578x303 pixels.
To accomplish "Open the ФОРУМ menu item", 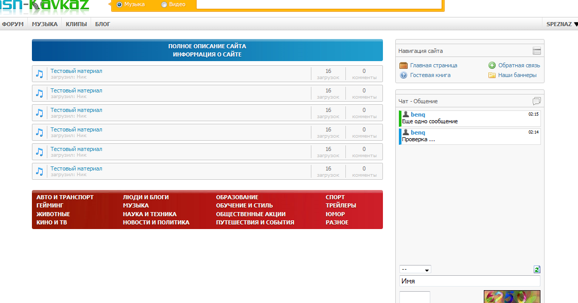I will tap(13, 24).
